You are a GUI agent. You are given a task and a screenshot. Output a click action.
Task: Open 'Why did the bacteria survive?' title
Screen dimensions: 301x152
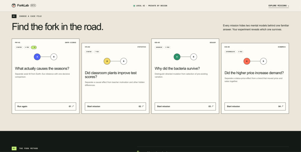coord(177,68)
